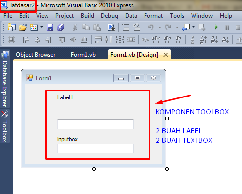The image size is (242, 194).
Task: Open the File menu
Action: [x=8, y=16]
